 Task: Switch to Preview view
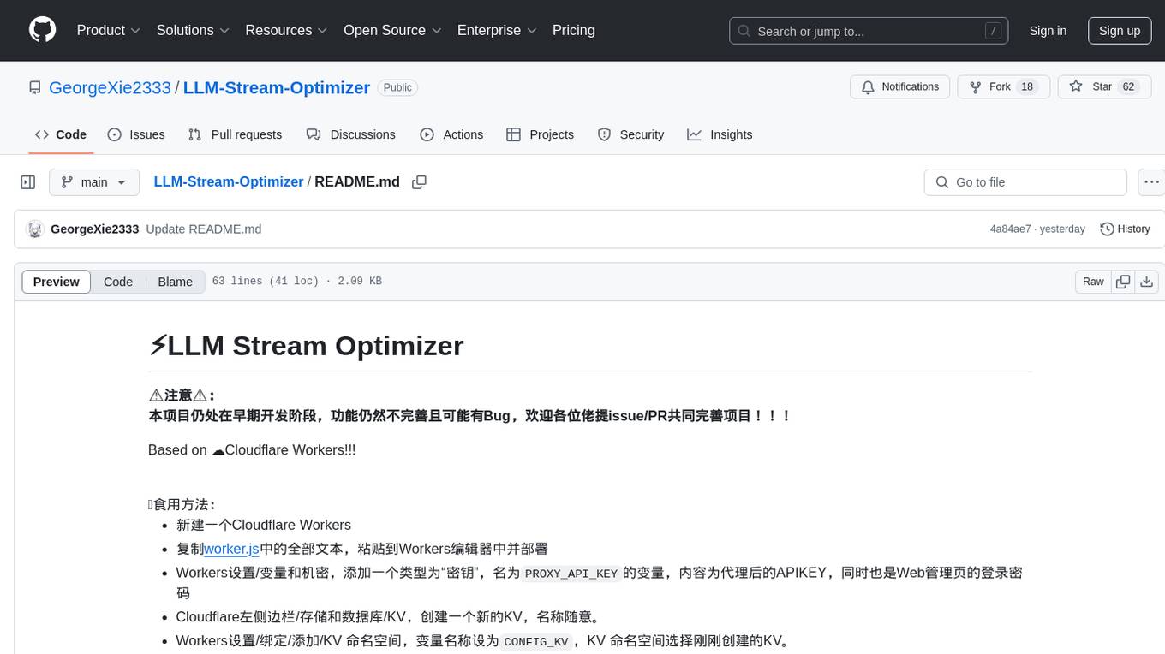coord(57,282)
